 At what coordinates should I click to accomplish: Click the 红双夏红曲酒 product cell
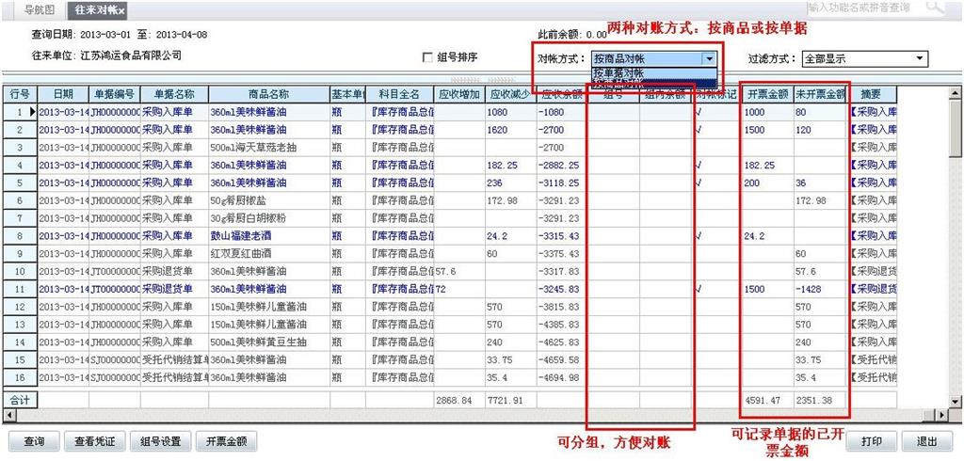coord(268,254)
